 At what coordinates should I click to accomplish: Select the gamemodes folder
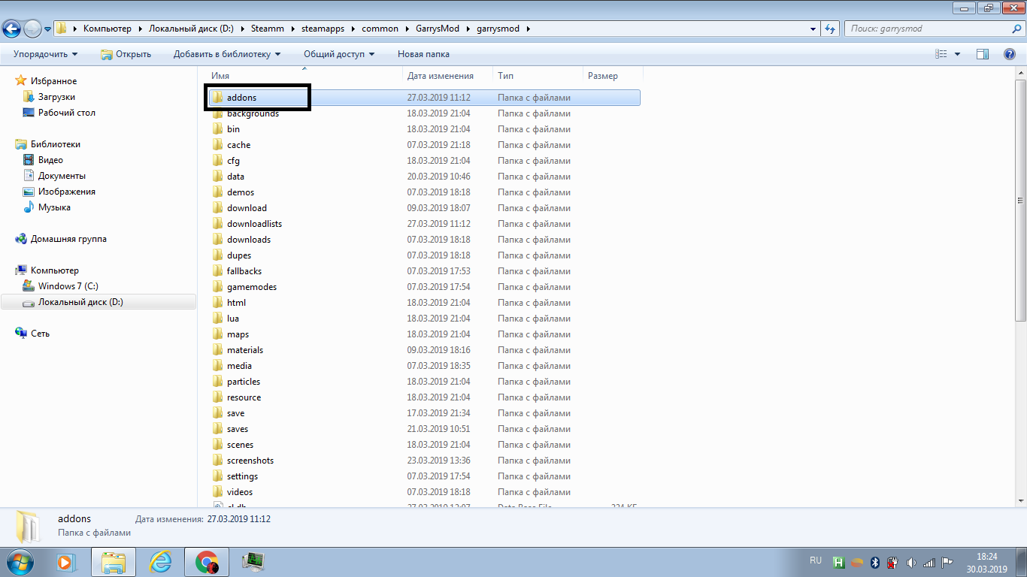tap(251, 287)
